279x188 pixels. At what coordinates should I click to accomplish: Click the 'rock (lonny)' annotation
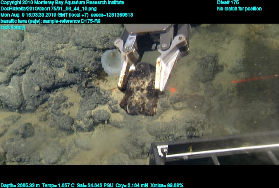point(13,27)
